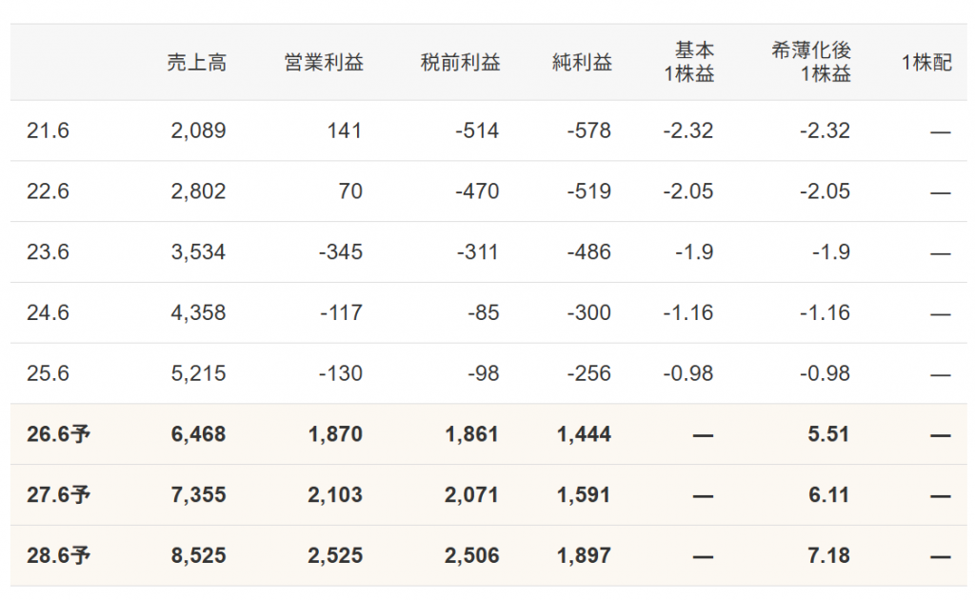Click the 2,089 sales value cell

[198, 130]
